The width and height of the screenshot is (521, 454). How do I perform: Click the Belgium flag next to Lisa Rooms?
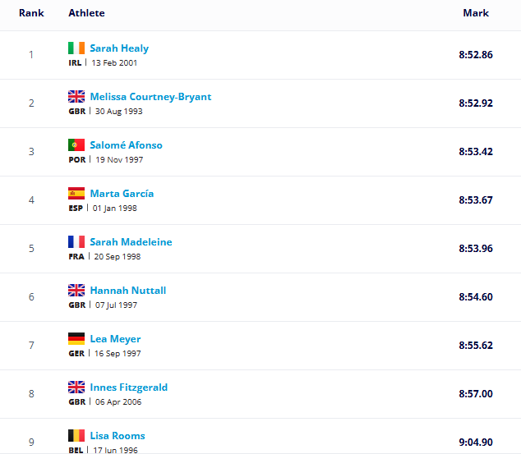tap(76, 435)
